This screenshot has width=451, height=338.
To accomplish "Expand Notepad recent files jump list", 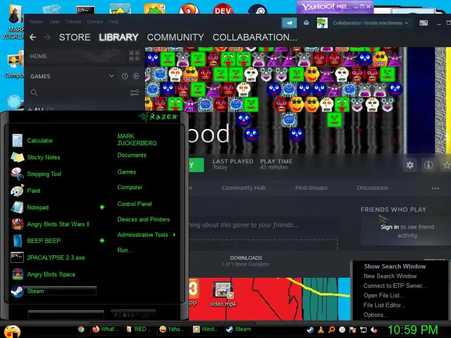I will click(102, 207).
